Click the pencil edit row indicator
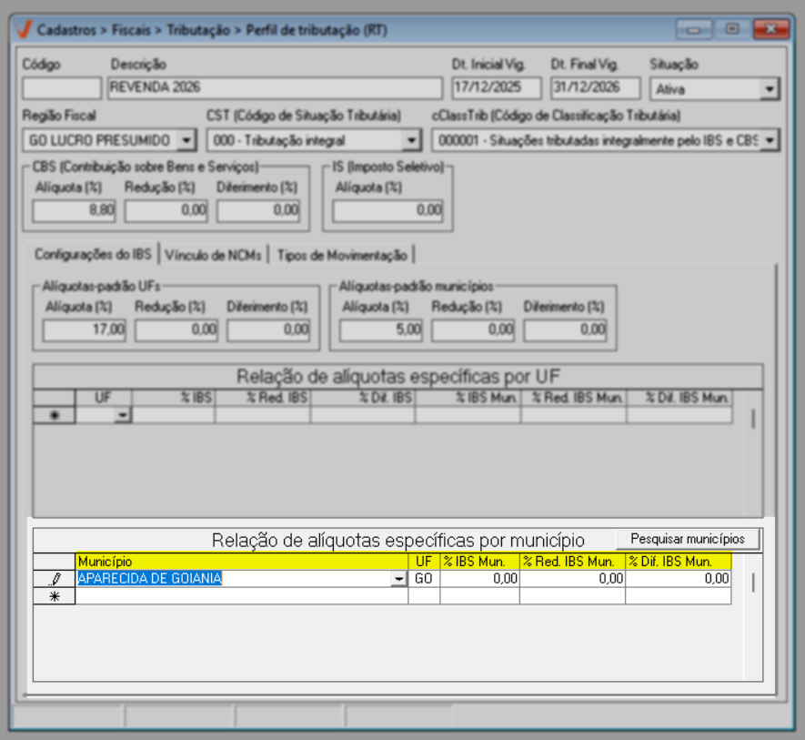The height and width of the screenshot is (740, 805). (54, 579)
